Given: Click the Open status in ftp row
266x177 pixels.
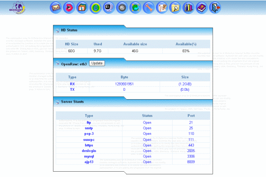Looking at the screenshot, I should (x=147, y=123).
